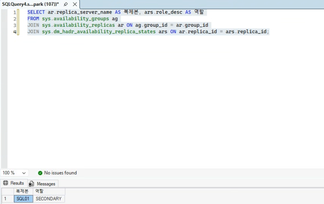Screen dimensions: 324x204
Task: Click ars.role_desc on line 1
Action: click(163, 12)
